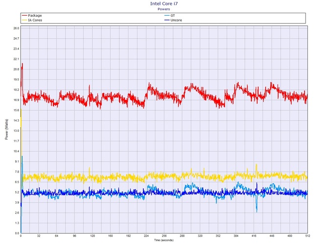Click the 0.0 y-axis value
Viewport: 328px width, 246px height.
pyautogui.click(x=17, y=233)
